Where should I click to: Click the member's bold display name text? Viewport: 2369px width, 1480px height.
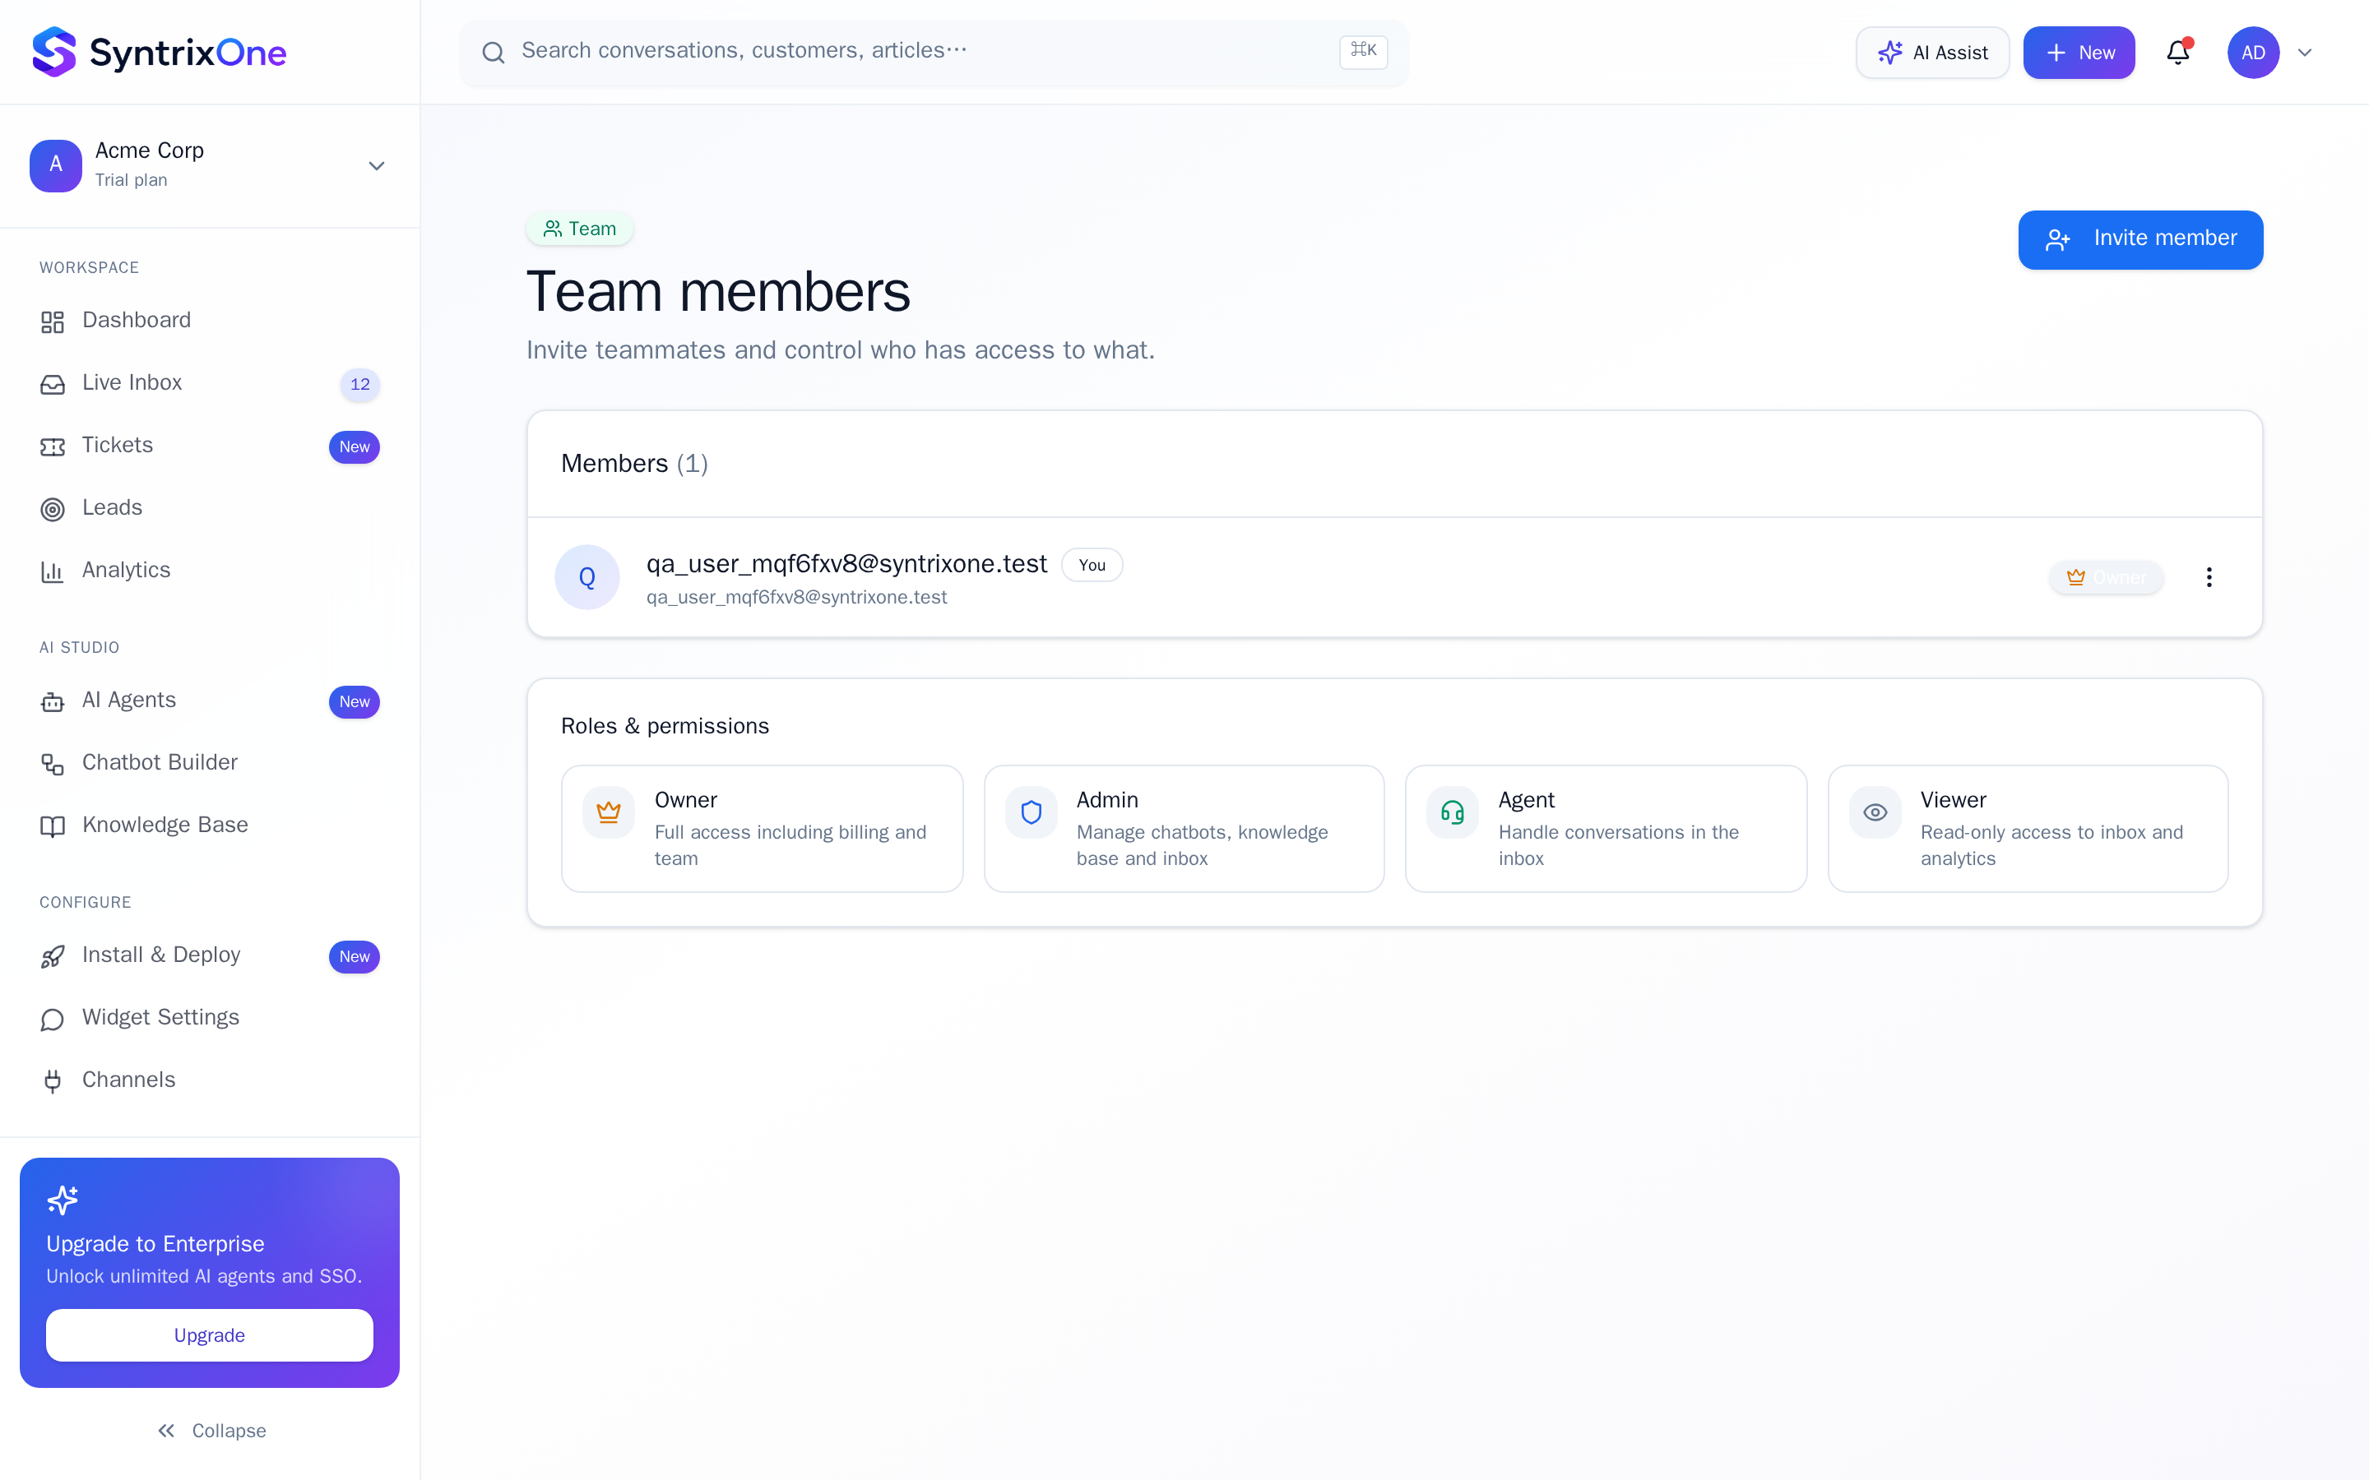[x=846, y=564]
